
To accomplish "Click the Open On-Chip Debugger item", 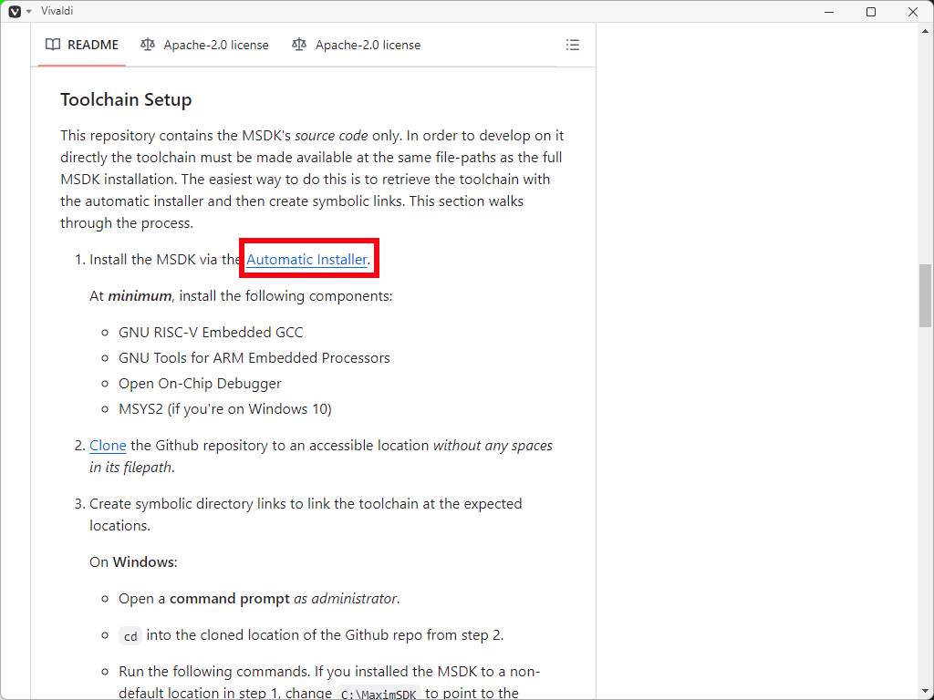I will pyautogui.click(x=200, y=384).
